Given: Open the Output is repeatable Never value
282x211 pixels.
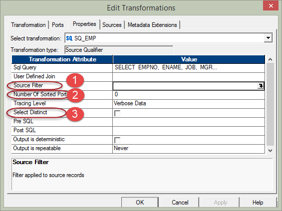Looking at the screenshot, I should click(189, 148).
